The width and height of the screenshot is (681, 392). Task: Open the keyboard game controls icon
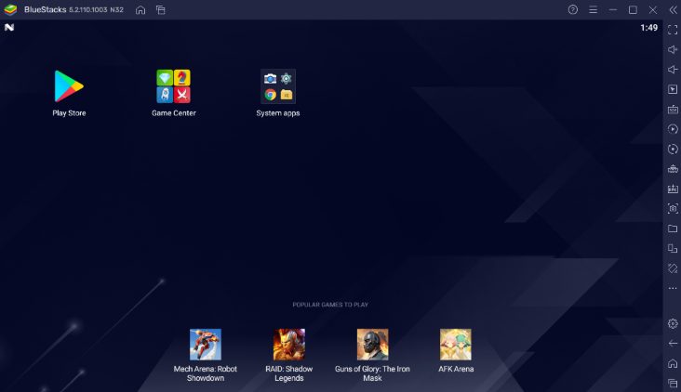click(x=673, y=110)
